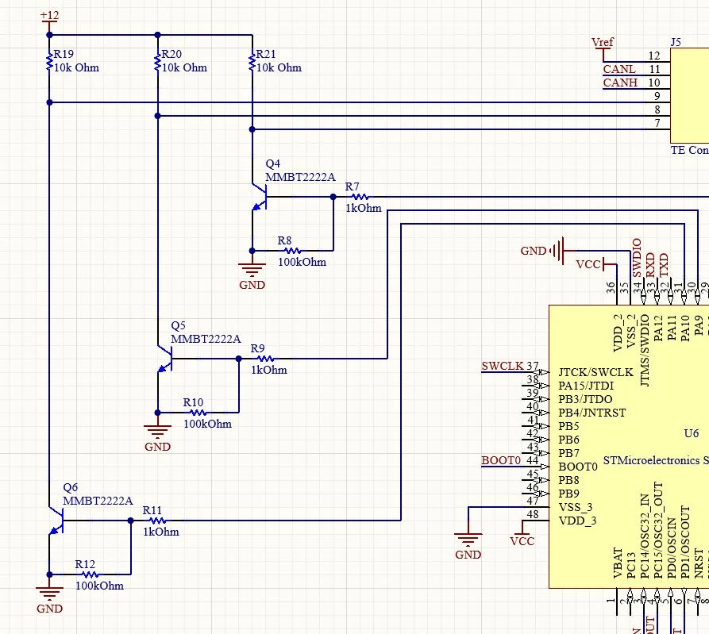Select resistor R8 100kOhm symbol

(x=292, y=250)
